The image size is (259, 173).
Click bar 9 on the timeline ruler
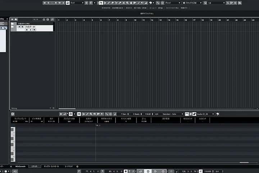point(126,20)
